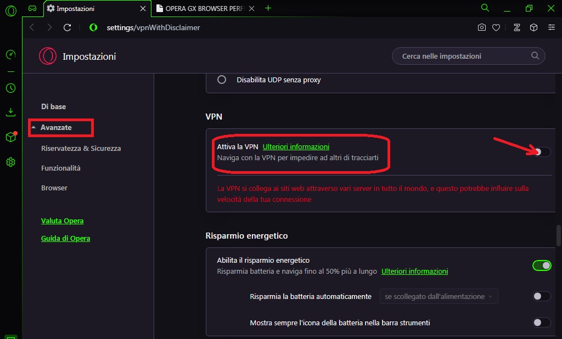
Task: Open Extensions cube icon in sidebar
Action: pyautogui.click(x=11, y=137)
